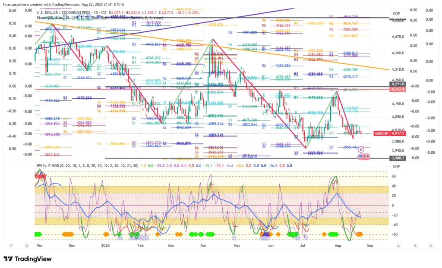Select the C scale button

click(431, 246)
